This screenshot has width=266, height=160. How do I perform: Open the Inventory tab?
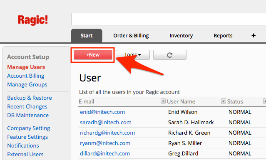click(x=181, y=36)
